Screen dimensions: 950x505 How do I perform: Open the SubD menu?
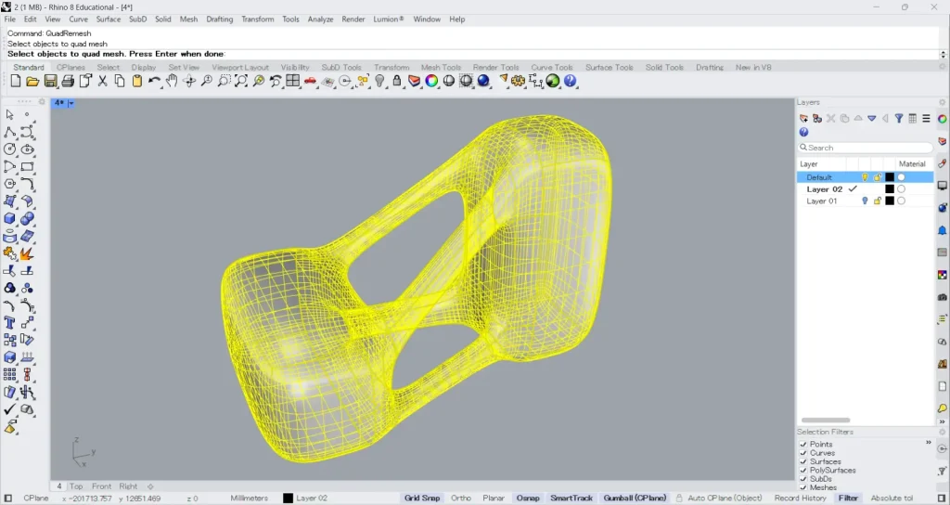pyautogui.click(x=137, y=19)
